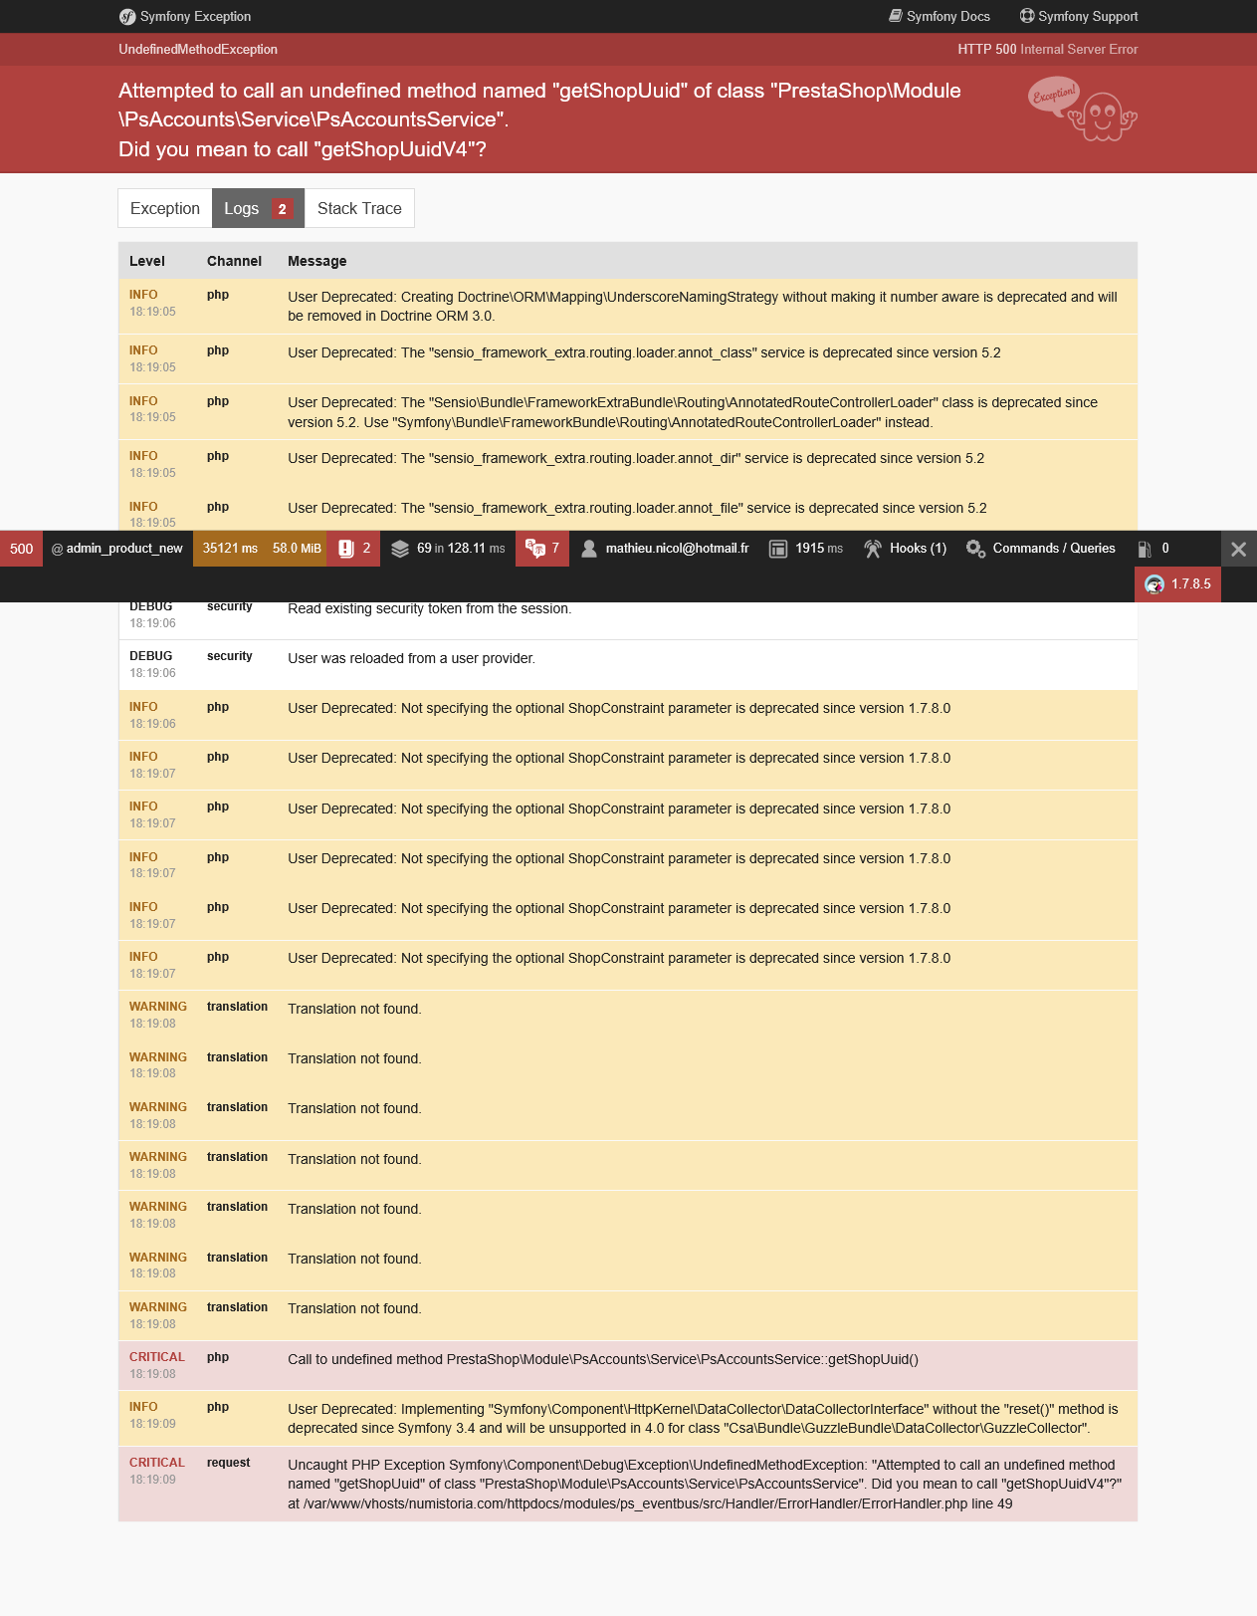Select the AnnotatedRouteControllerLoader deprecation message

[693, 412]
